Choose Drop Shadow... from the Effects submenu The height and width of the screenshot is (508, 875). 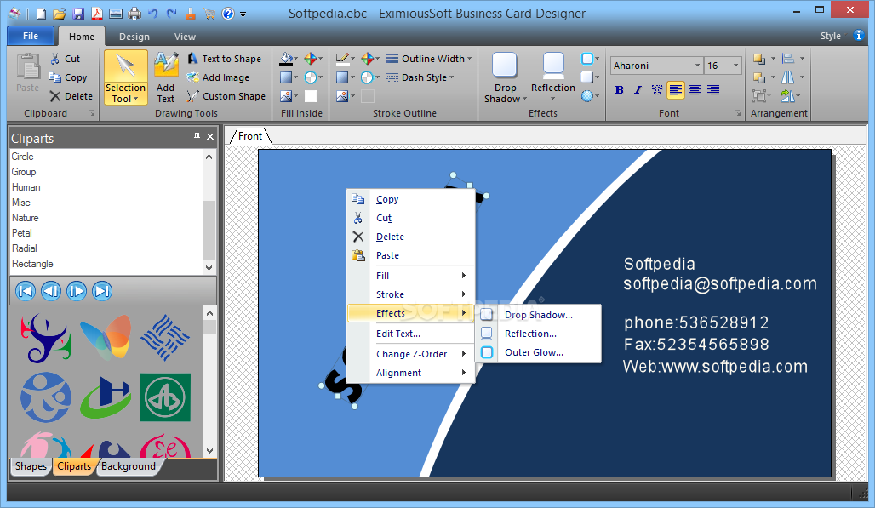538,315
